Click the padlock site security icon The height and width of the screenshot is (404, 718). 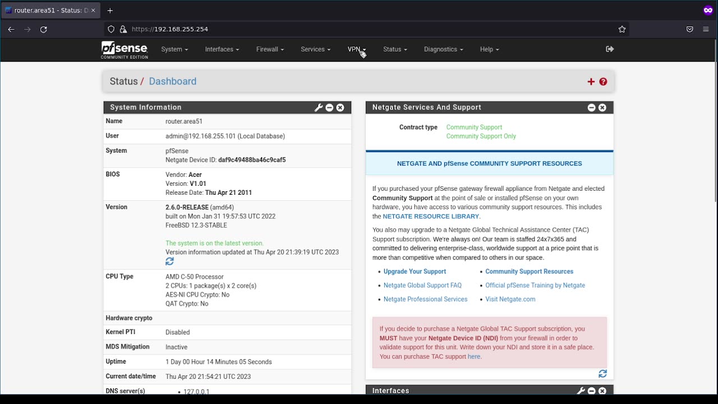[x=123, y=29]
